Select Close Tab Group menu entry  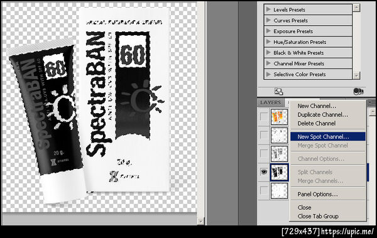[x=328, y=216]
